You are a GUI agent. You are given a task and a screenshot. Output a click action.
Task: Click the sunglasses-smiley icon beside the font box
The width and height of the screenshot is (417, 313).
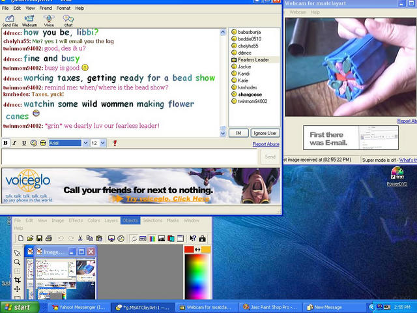(43, 143)
